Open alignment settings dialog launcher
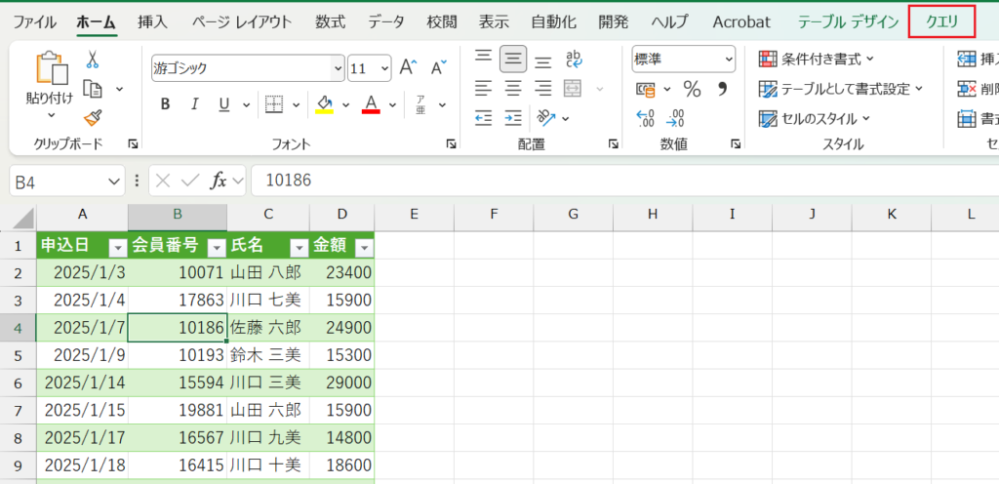999x484 pixels. [x=614, y=144]
